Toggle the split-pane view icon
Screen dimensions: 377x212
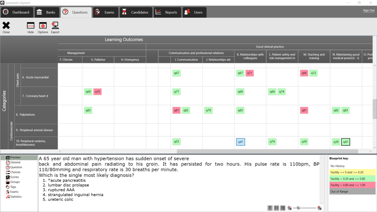pyautogui.click(x=276, y=208)
